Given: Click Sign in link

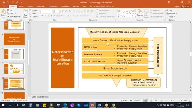Looking at the screenshot, I should click(177, 7).
